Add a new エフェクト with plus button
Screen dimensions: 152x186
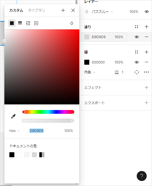click(146, 88)
